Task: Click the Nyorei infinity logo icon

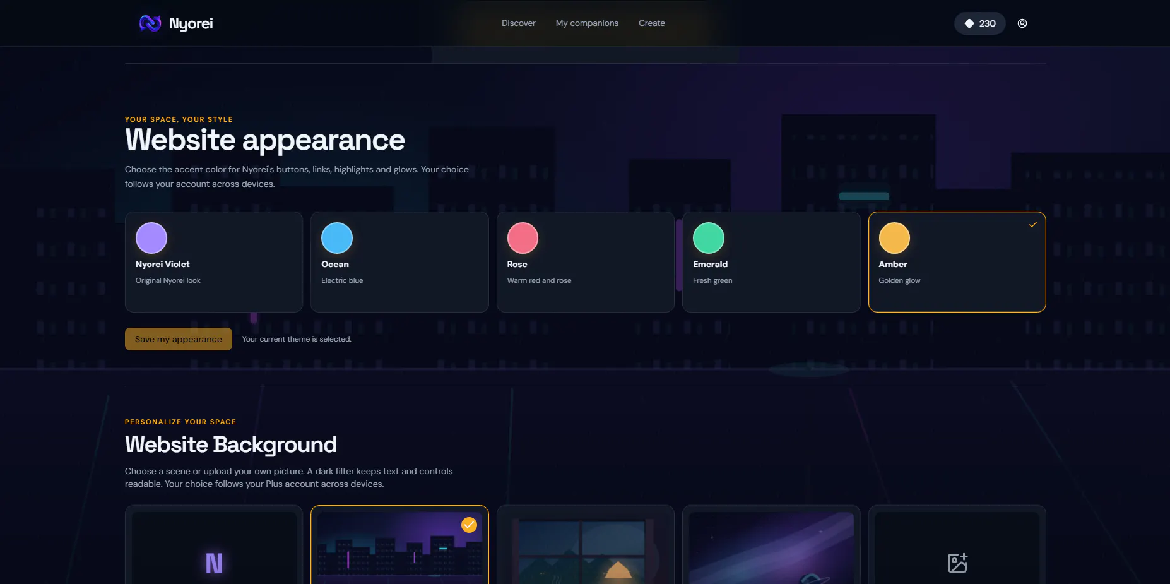Action: pos(150,23)
